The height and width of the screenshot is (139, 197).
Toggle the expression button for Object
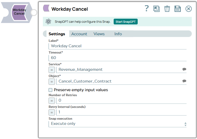(x=52, y=82)
